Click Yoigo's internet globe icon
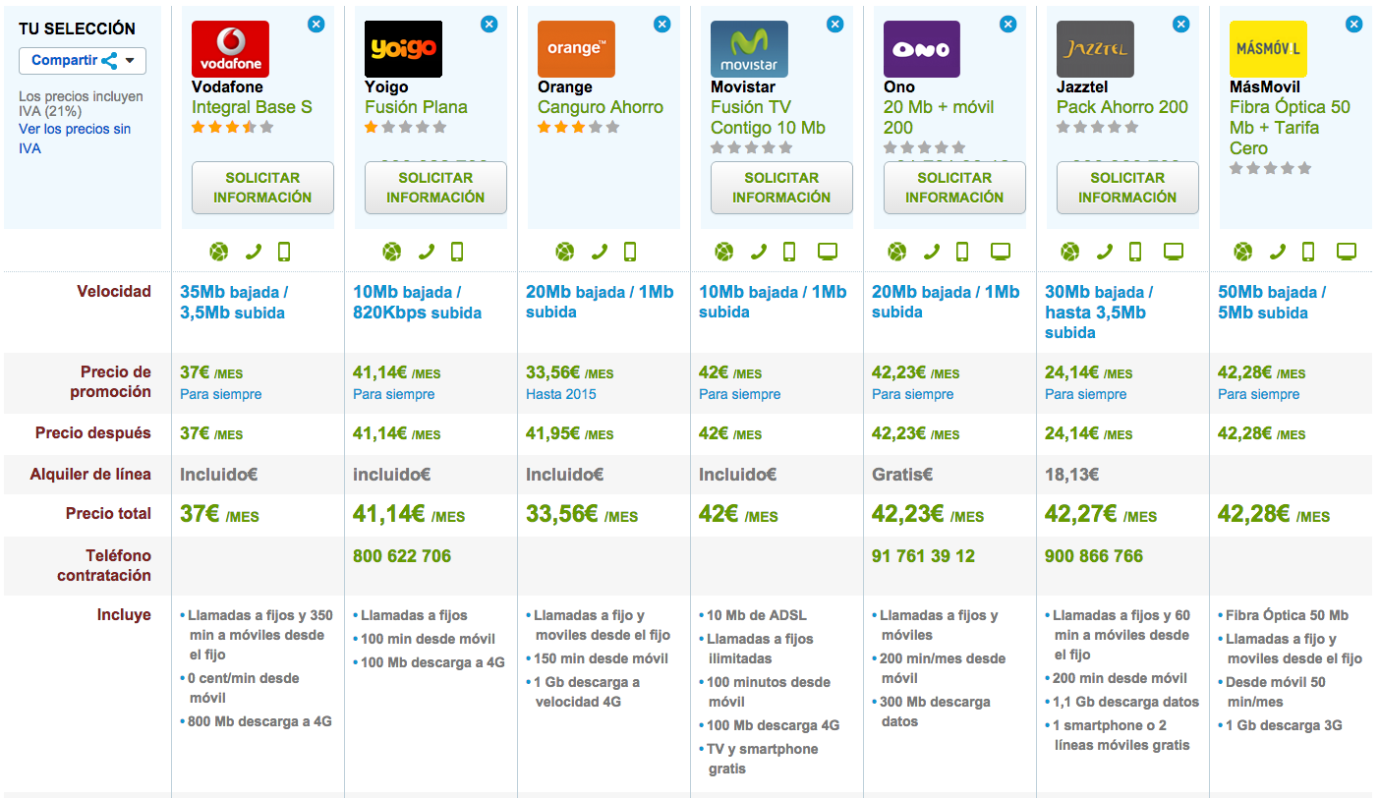1380x798 pixels. [x=391, y=252]
